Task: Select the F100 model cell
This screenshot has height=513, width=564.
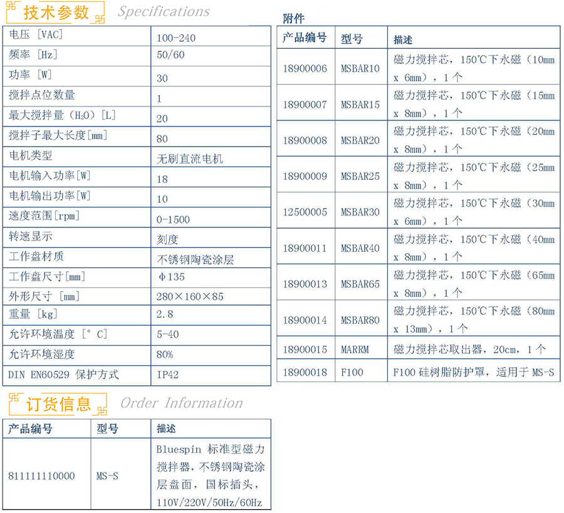Action: (352, 372)
